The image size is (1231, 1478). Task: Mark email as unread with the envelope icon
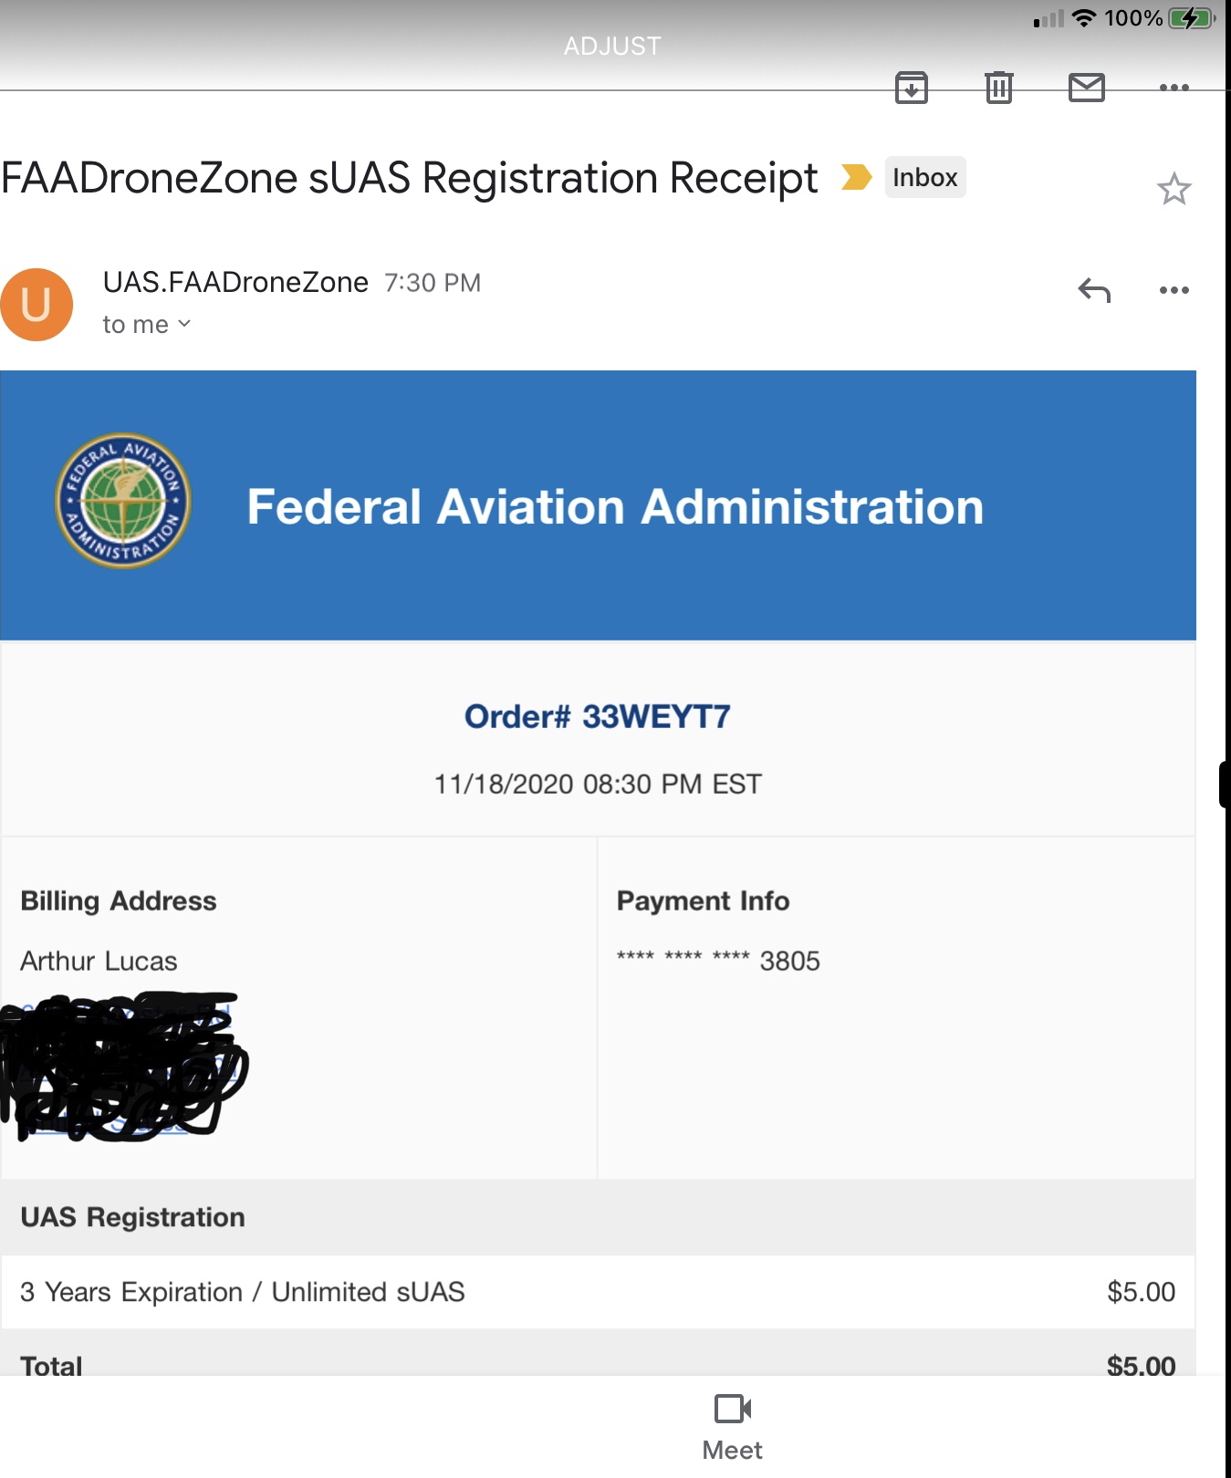pyautogui.click(x=1087, y=88)
